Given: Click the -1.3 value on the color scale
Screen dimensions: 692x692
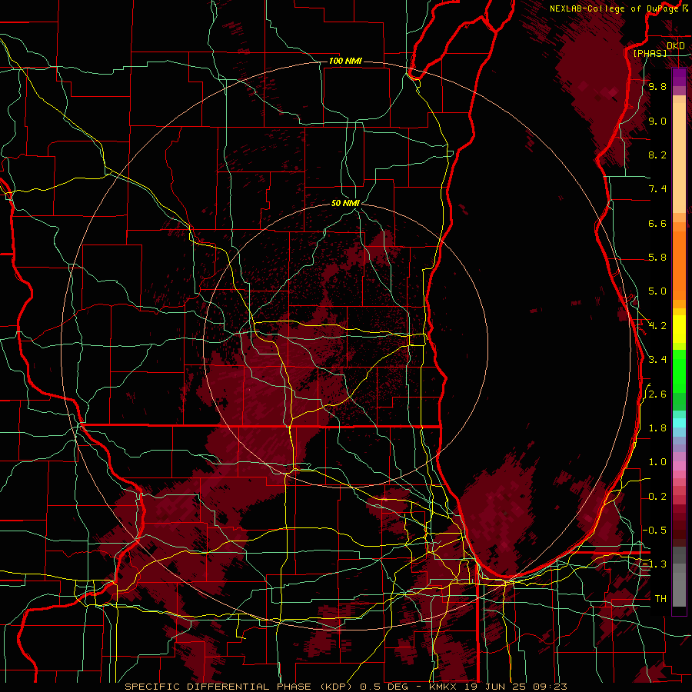Looking at the screenshot, I should click(x=655, y=564).
